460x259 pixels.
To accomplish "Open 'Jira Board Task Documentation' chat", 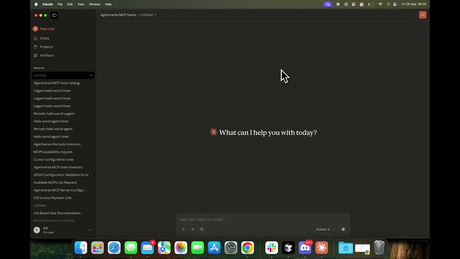I will click(57, 213).
